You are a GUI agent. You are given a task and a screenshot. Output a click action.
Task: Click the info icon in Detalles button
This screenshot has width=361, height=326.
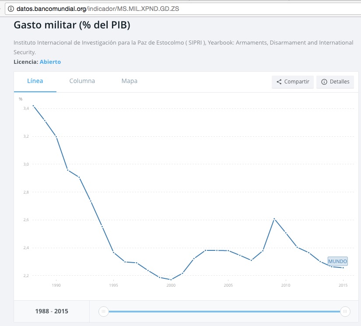pyautogui.click(x=324, y=82)
